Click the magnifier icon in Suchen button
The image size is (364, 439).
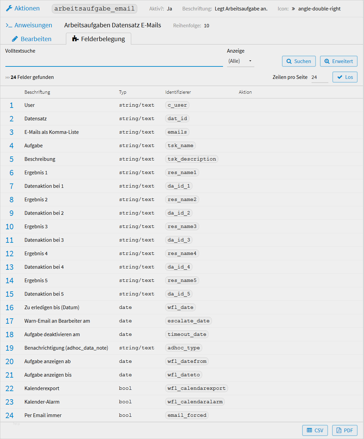click(289, 61)
